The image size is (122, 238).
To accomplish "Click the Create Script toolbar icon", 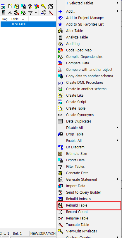I will point(3,6).
